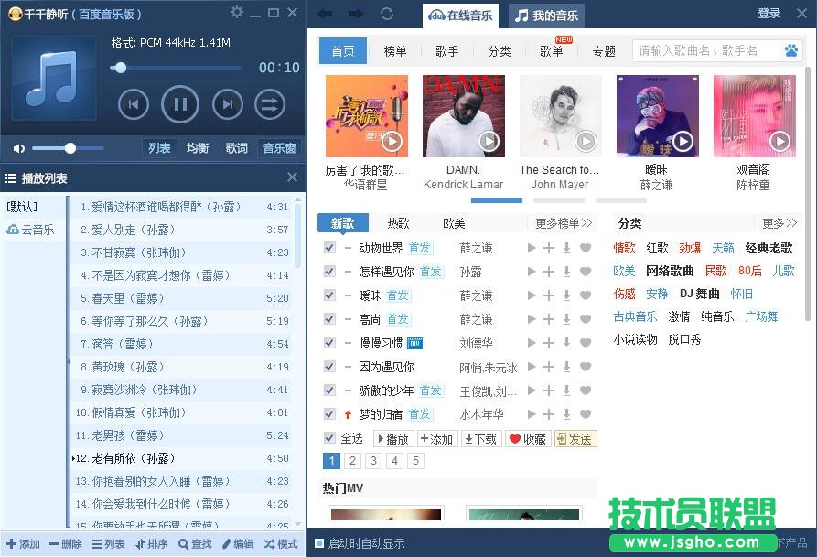This screenshot has width=817, height=557.
Task: Play the 动物世界 song via its play icon
Action: [532, 248]
